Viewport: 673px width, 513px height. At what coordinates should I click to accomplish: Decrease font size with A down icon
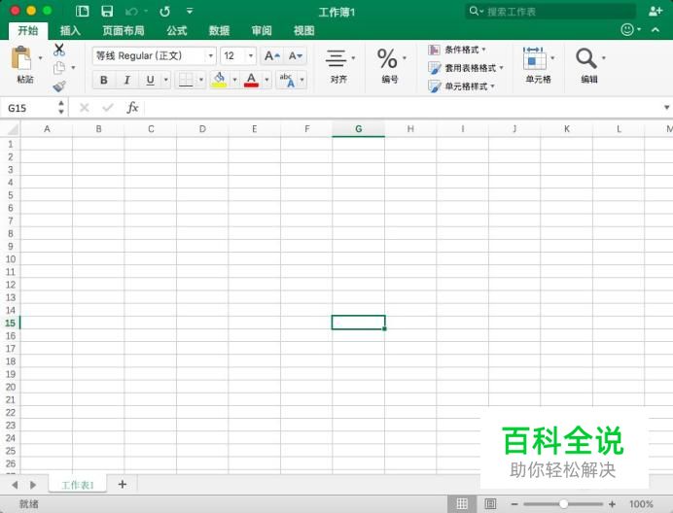coord(296,55)
